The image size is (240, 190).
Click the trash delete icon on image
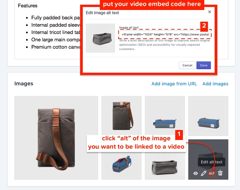[220, 173]
